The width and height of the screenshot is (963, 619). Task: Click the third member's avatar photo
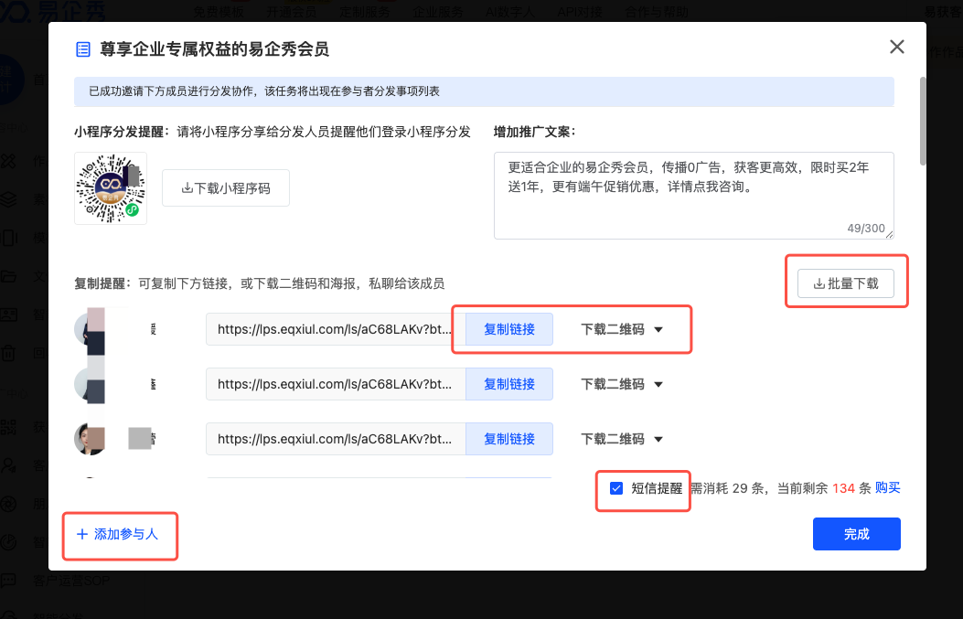point(90,439)
